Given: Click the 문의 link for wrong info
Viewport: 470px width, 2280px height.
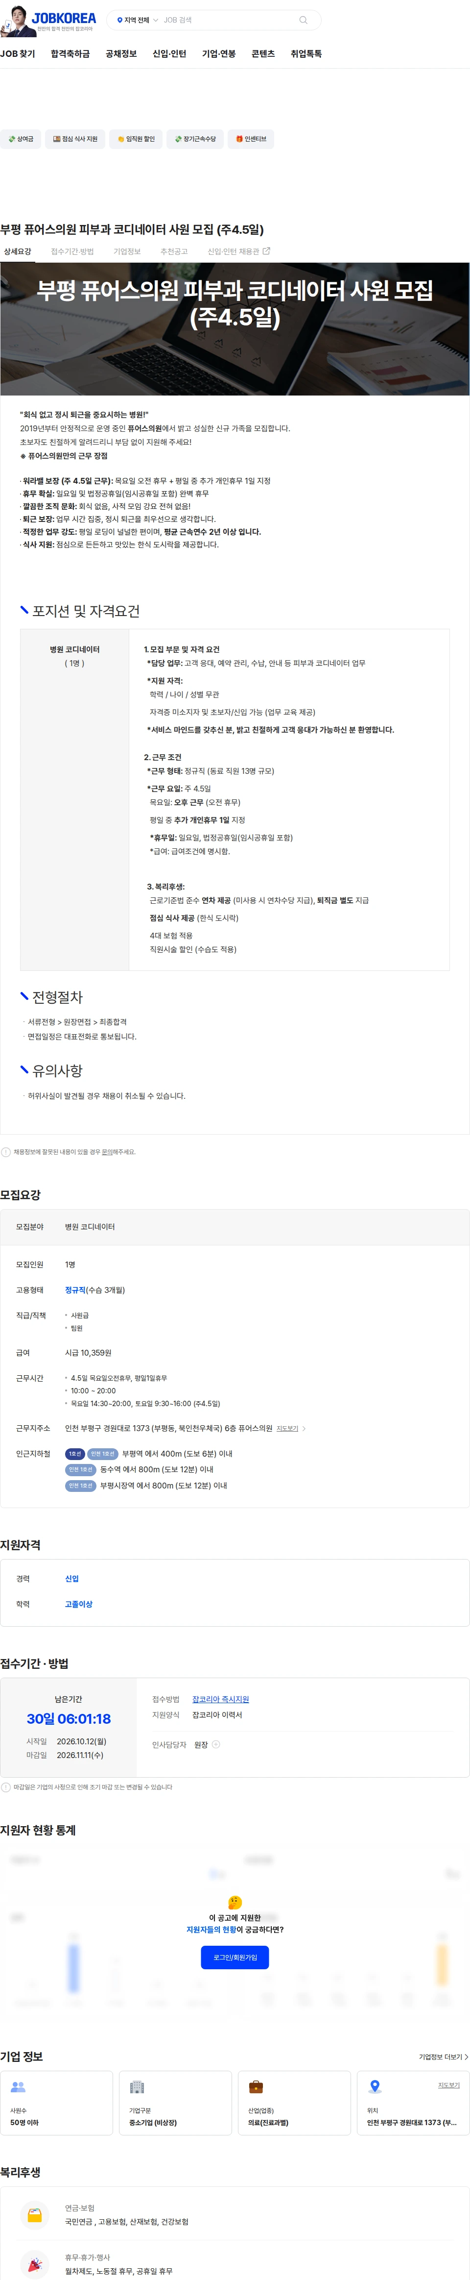Looking at the screenshot, I should click(107, 1152).
